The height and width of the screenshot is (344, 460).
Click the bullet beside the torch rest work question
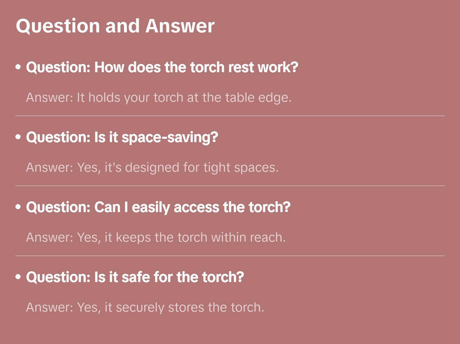tap(18, 67)
